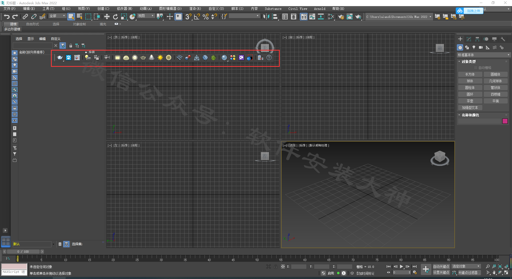Choose the Select Object tool
The height and width of the screenshot is (279, 512).
point(71,17)
